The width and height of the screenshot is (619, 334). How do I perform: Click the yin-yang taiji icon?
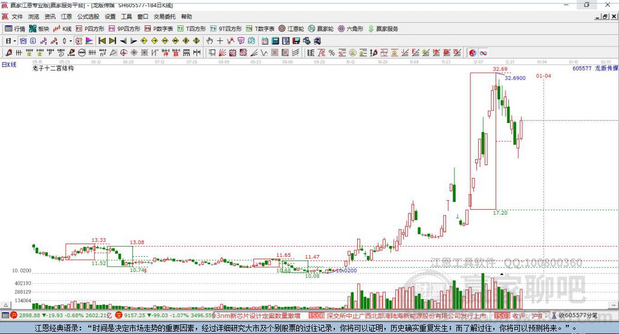(x=473, y=52)
